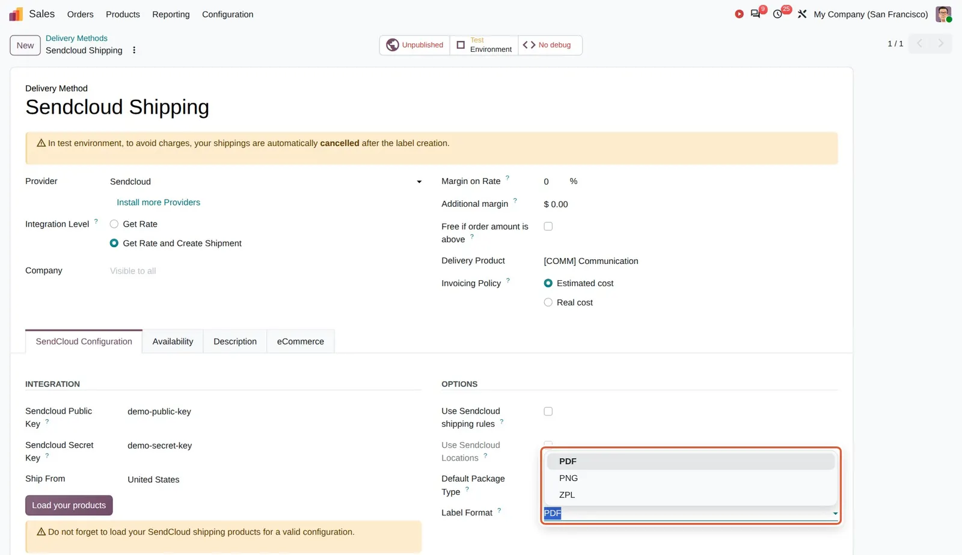Go to next record arrow
This screenshot has width=962, height=555.
tap(941, 43)
